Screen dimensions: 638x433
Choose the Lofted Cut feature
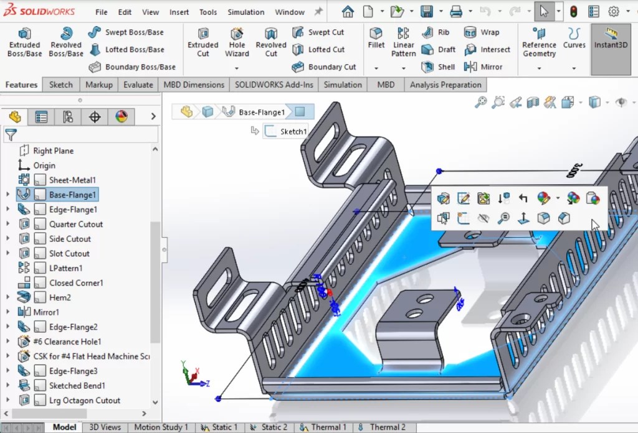[318, 50]
